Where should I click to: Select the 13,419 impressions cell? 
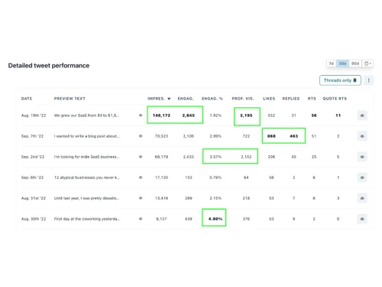161,198
